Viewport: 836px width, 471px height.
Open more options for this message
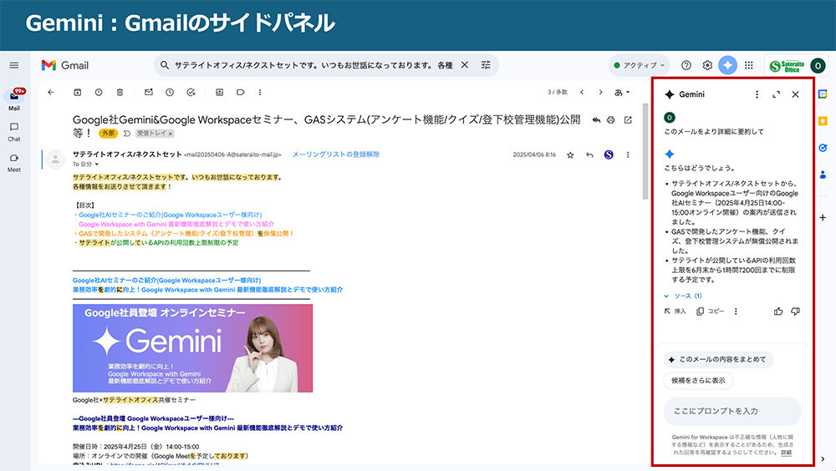tap(628, 154)
